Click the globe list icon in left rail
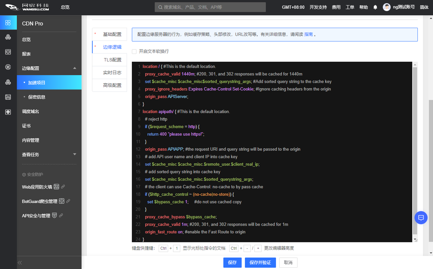The image size is (433, 269). pos(8,67)
